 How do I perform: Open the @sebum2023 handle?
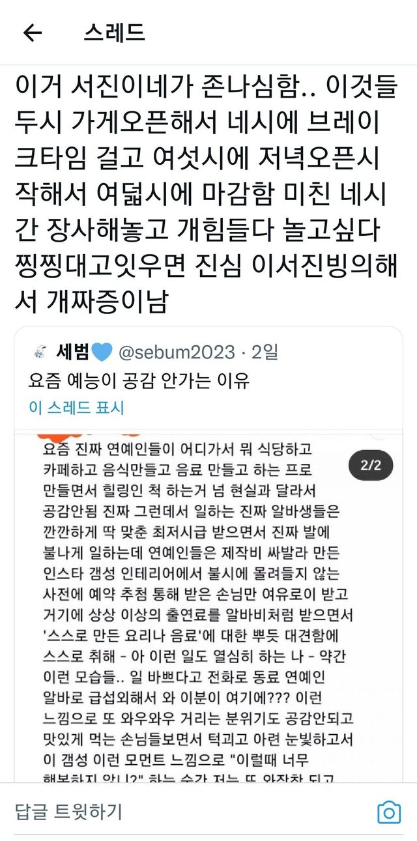coord(176,352)
